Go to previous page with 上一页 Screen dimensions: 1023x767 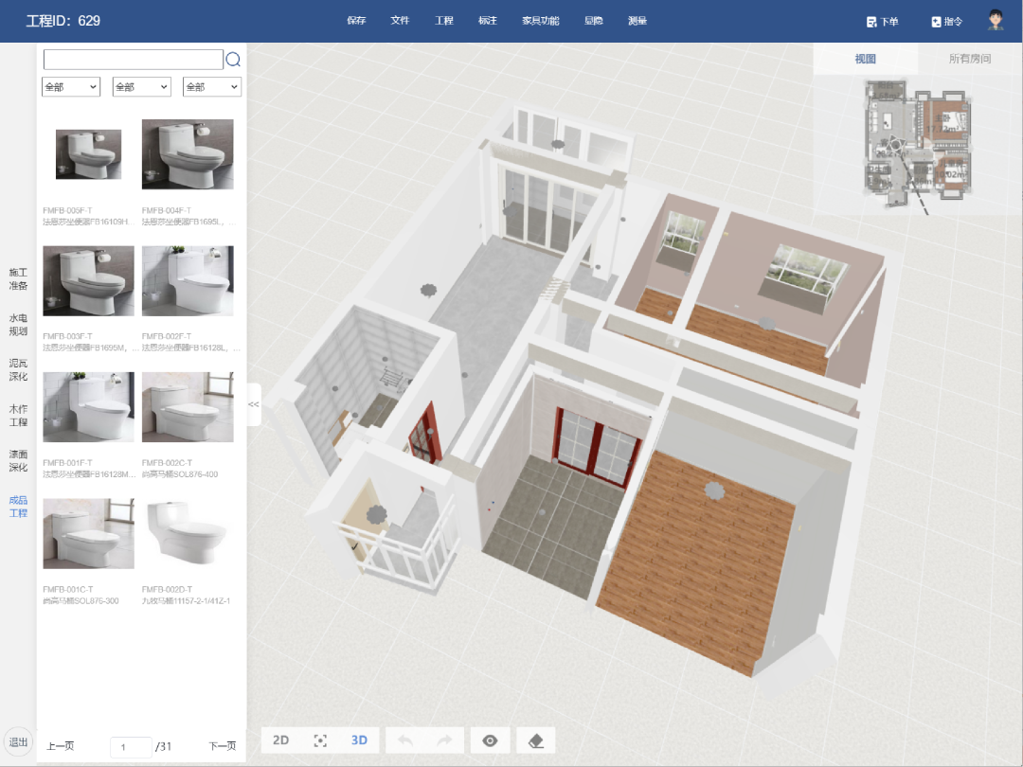coord(61,746)
